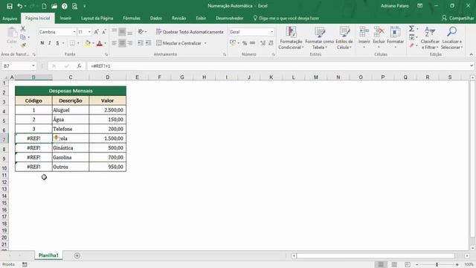Expand the formula bar chevron
Viewport: 476px width, 268px height.
click(x=471, y=66)
